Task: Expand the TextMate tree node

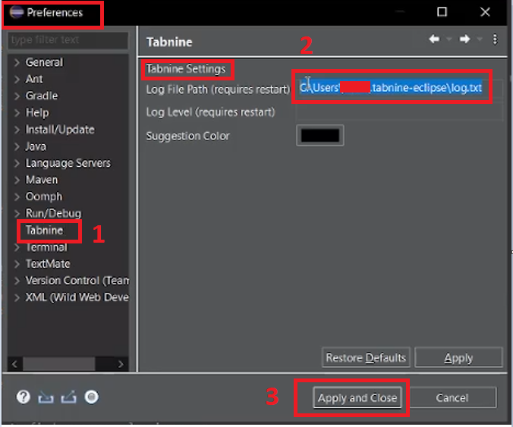Action: tap(17, 264)
